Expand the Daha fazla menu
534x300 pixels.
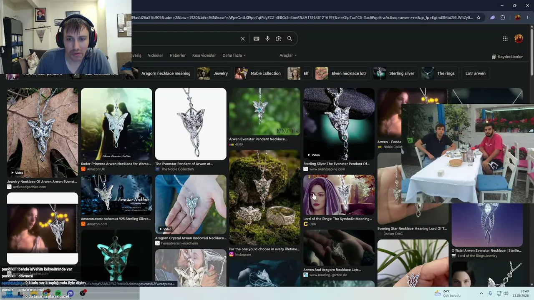point(234,55)
